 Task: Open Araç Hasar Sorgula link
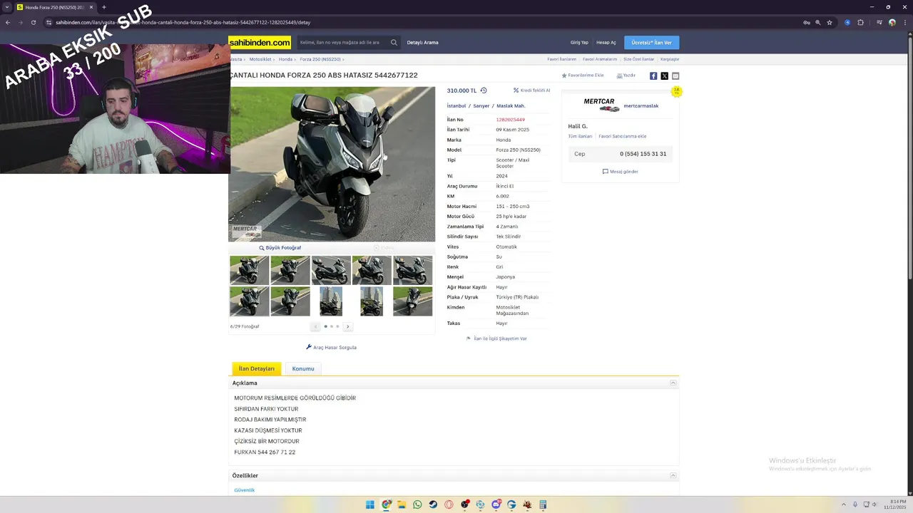pyautogui.click(x=332, y=347)
